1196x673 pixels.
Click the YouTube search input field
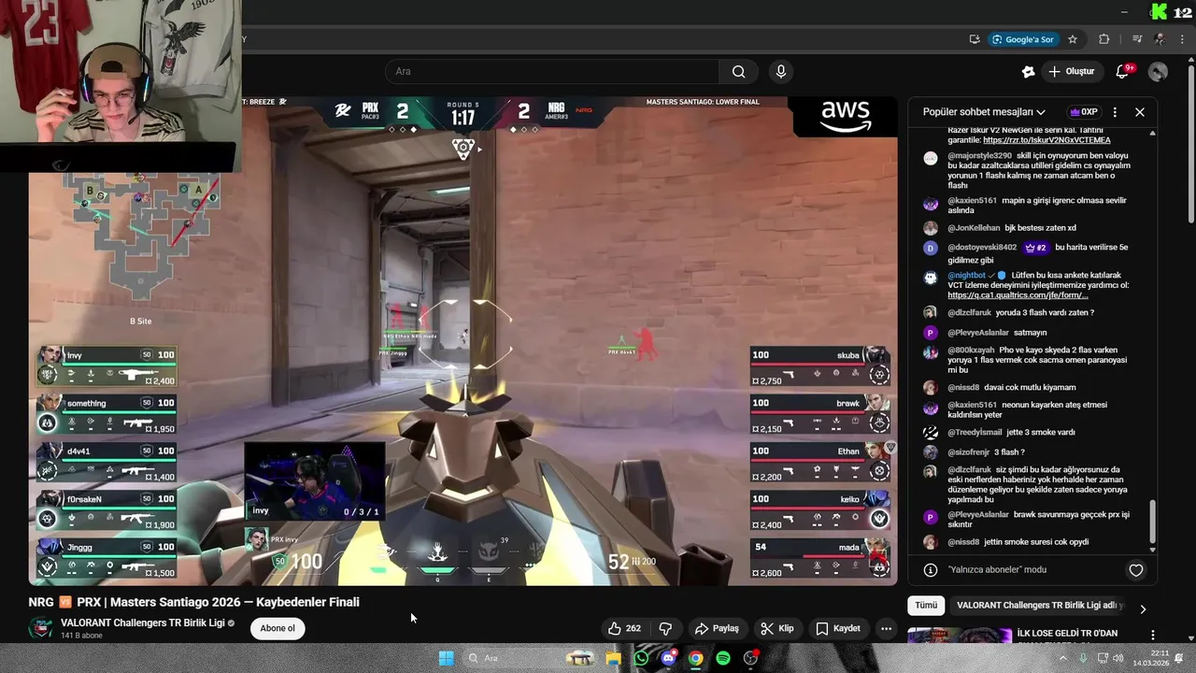point(552,72)
